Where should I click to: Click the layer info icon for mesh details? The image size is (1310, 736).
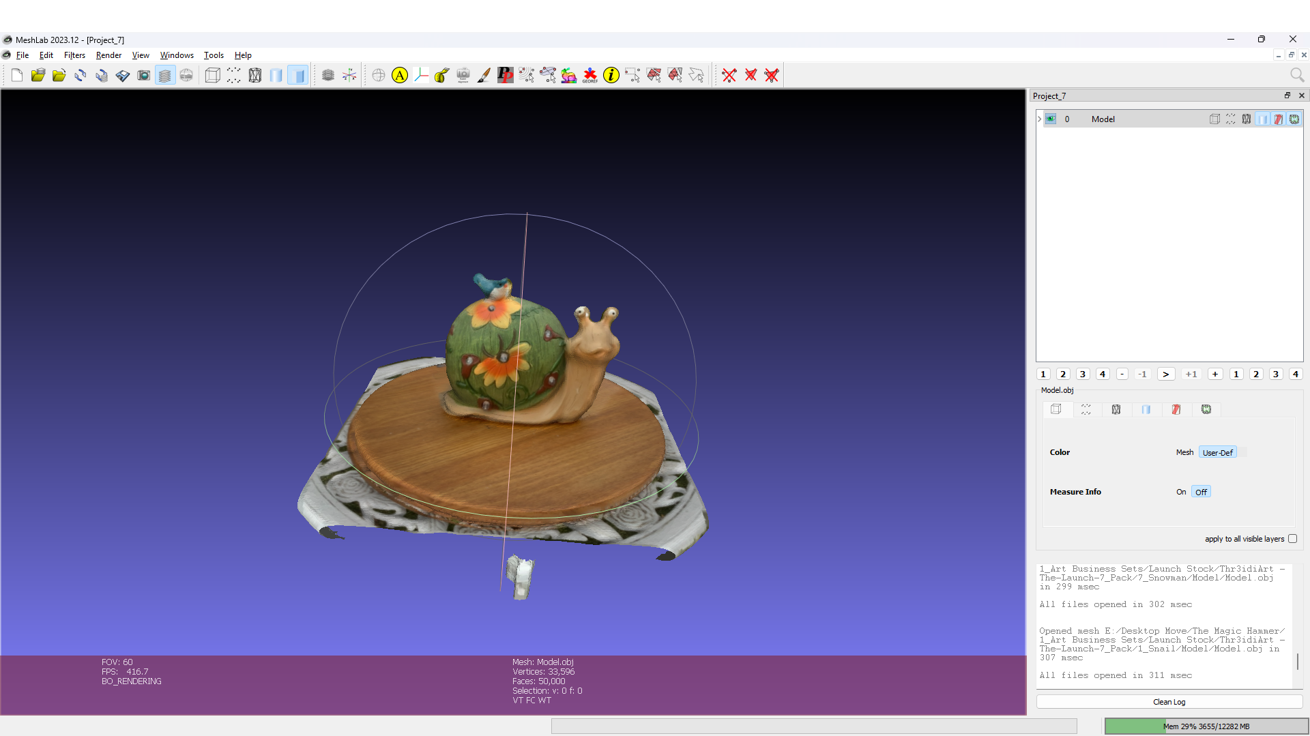[x=611, y=76]
